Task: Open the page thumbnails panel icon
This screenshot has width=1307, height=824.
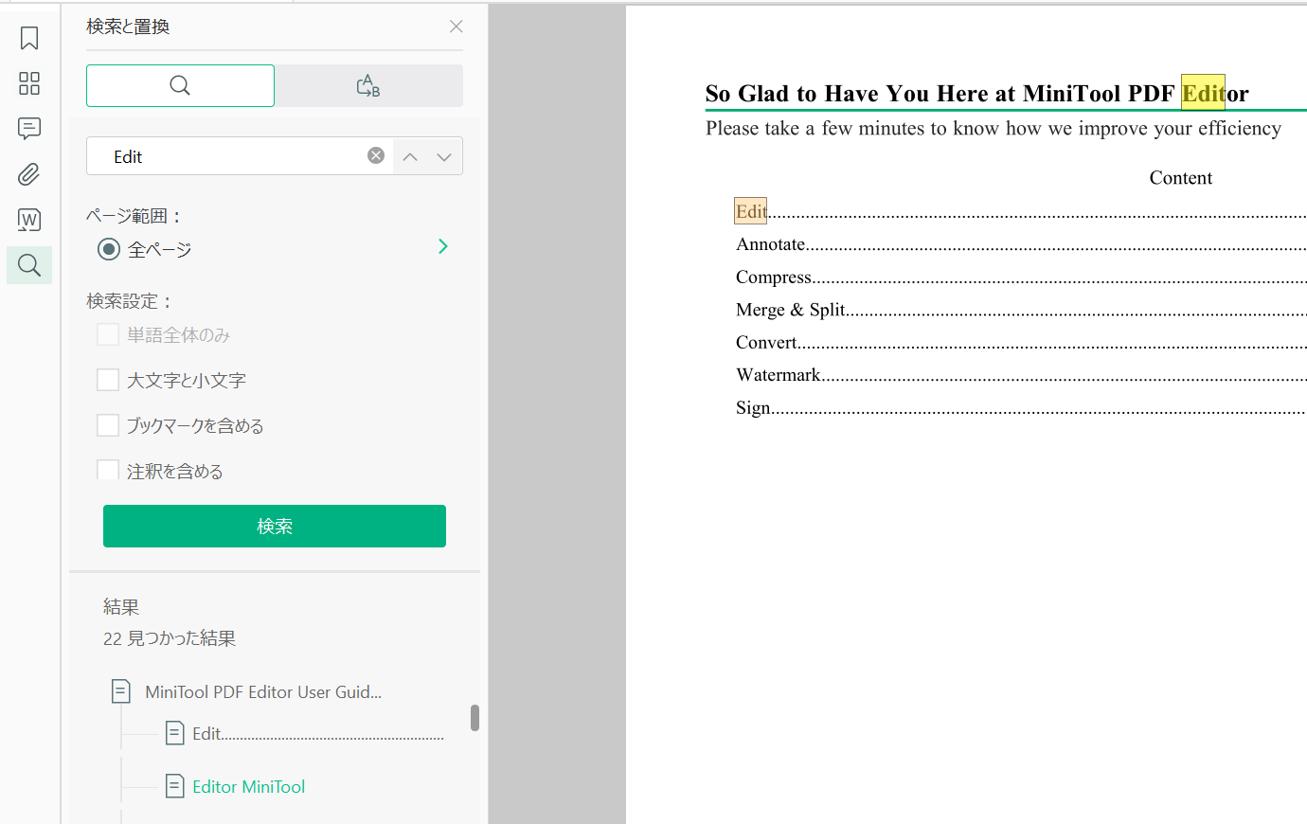Action: pos(29,83)
